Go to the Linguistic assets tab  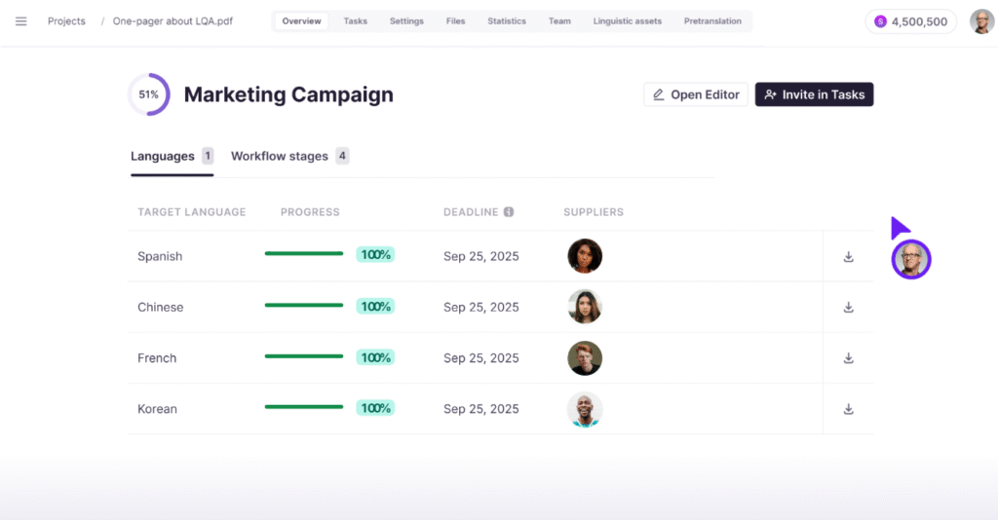pos(627,21)
